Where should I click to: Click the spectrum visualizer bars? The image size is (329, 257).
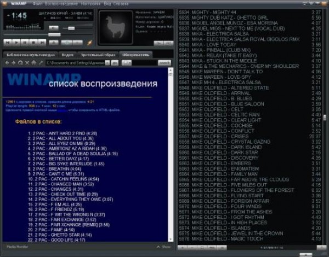[x=24, y=27]
